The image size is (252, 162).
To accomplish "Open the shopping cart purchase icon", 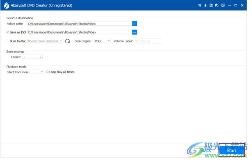I will point(199,5).
